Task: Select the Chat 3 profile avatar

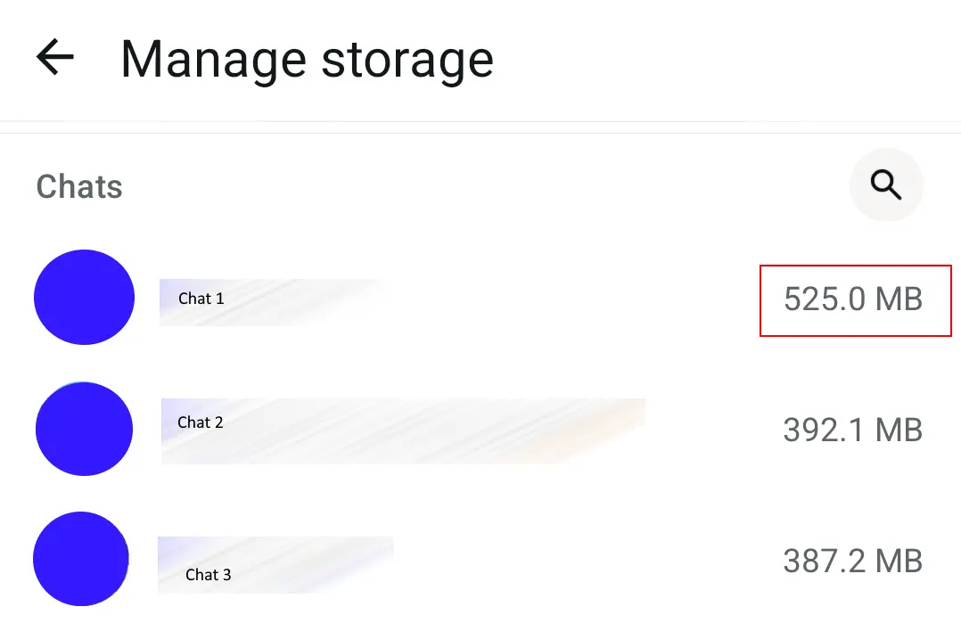Action: (x=80, y=559)
